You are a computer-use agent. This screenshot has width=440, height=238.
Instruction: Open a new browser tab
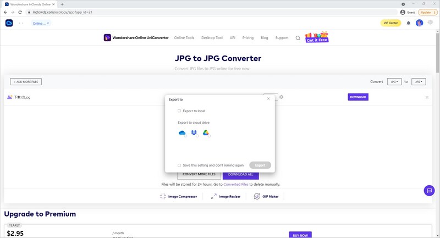[62, 4]
